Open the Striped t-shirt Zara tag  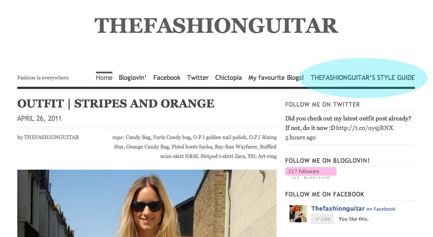click(223, 156)
